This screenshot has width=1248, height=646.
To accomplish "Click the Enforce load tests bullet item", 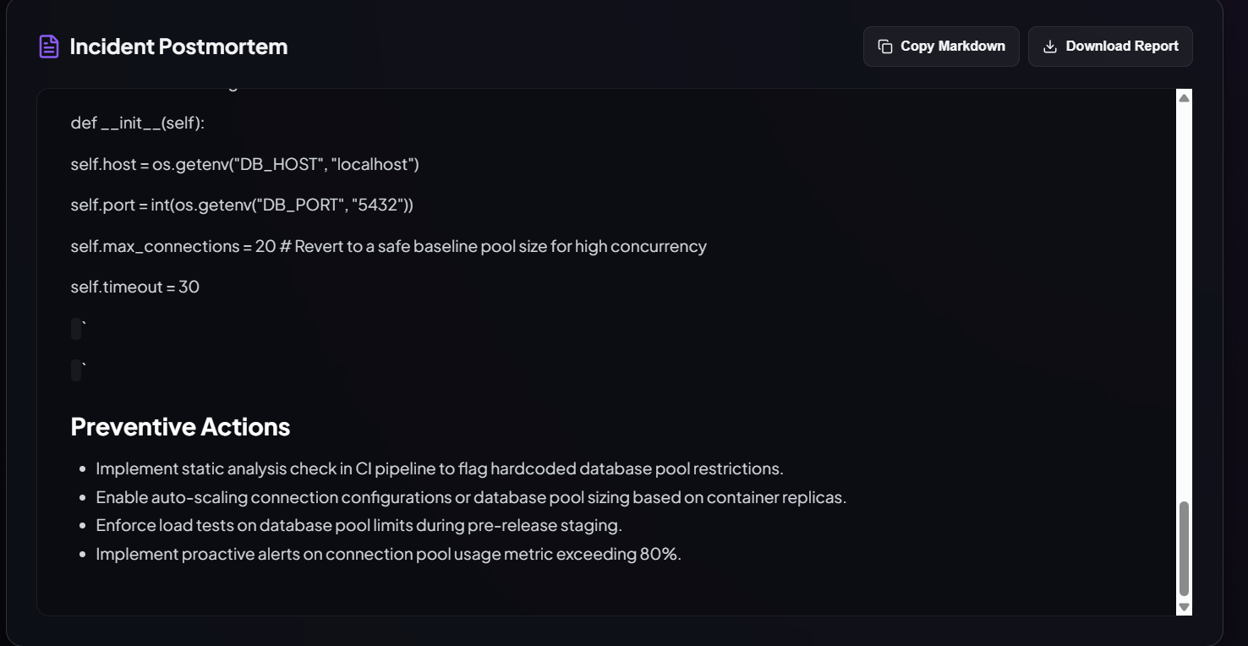I will coord(359,526).
